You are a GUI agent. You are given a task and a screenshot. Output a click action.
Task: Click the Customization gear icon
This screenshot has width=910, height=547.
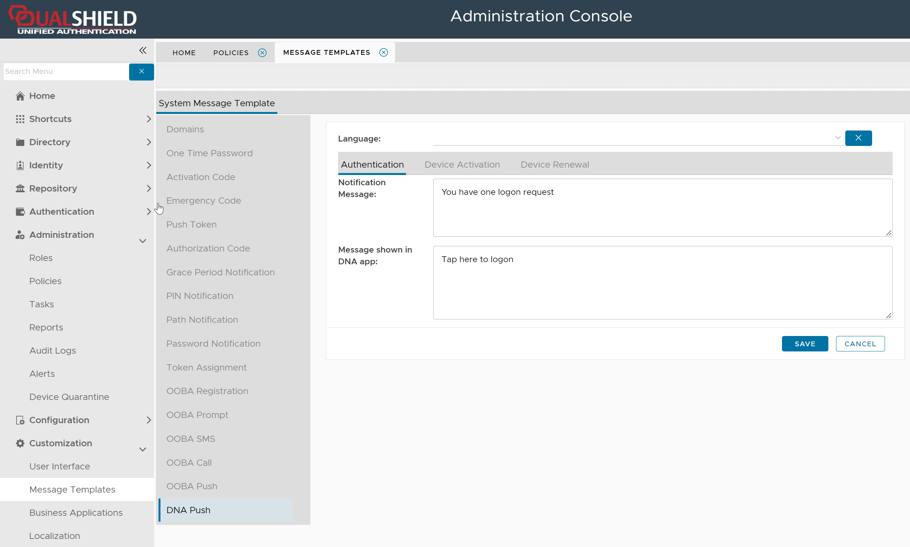[x=20, y=443]
